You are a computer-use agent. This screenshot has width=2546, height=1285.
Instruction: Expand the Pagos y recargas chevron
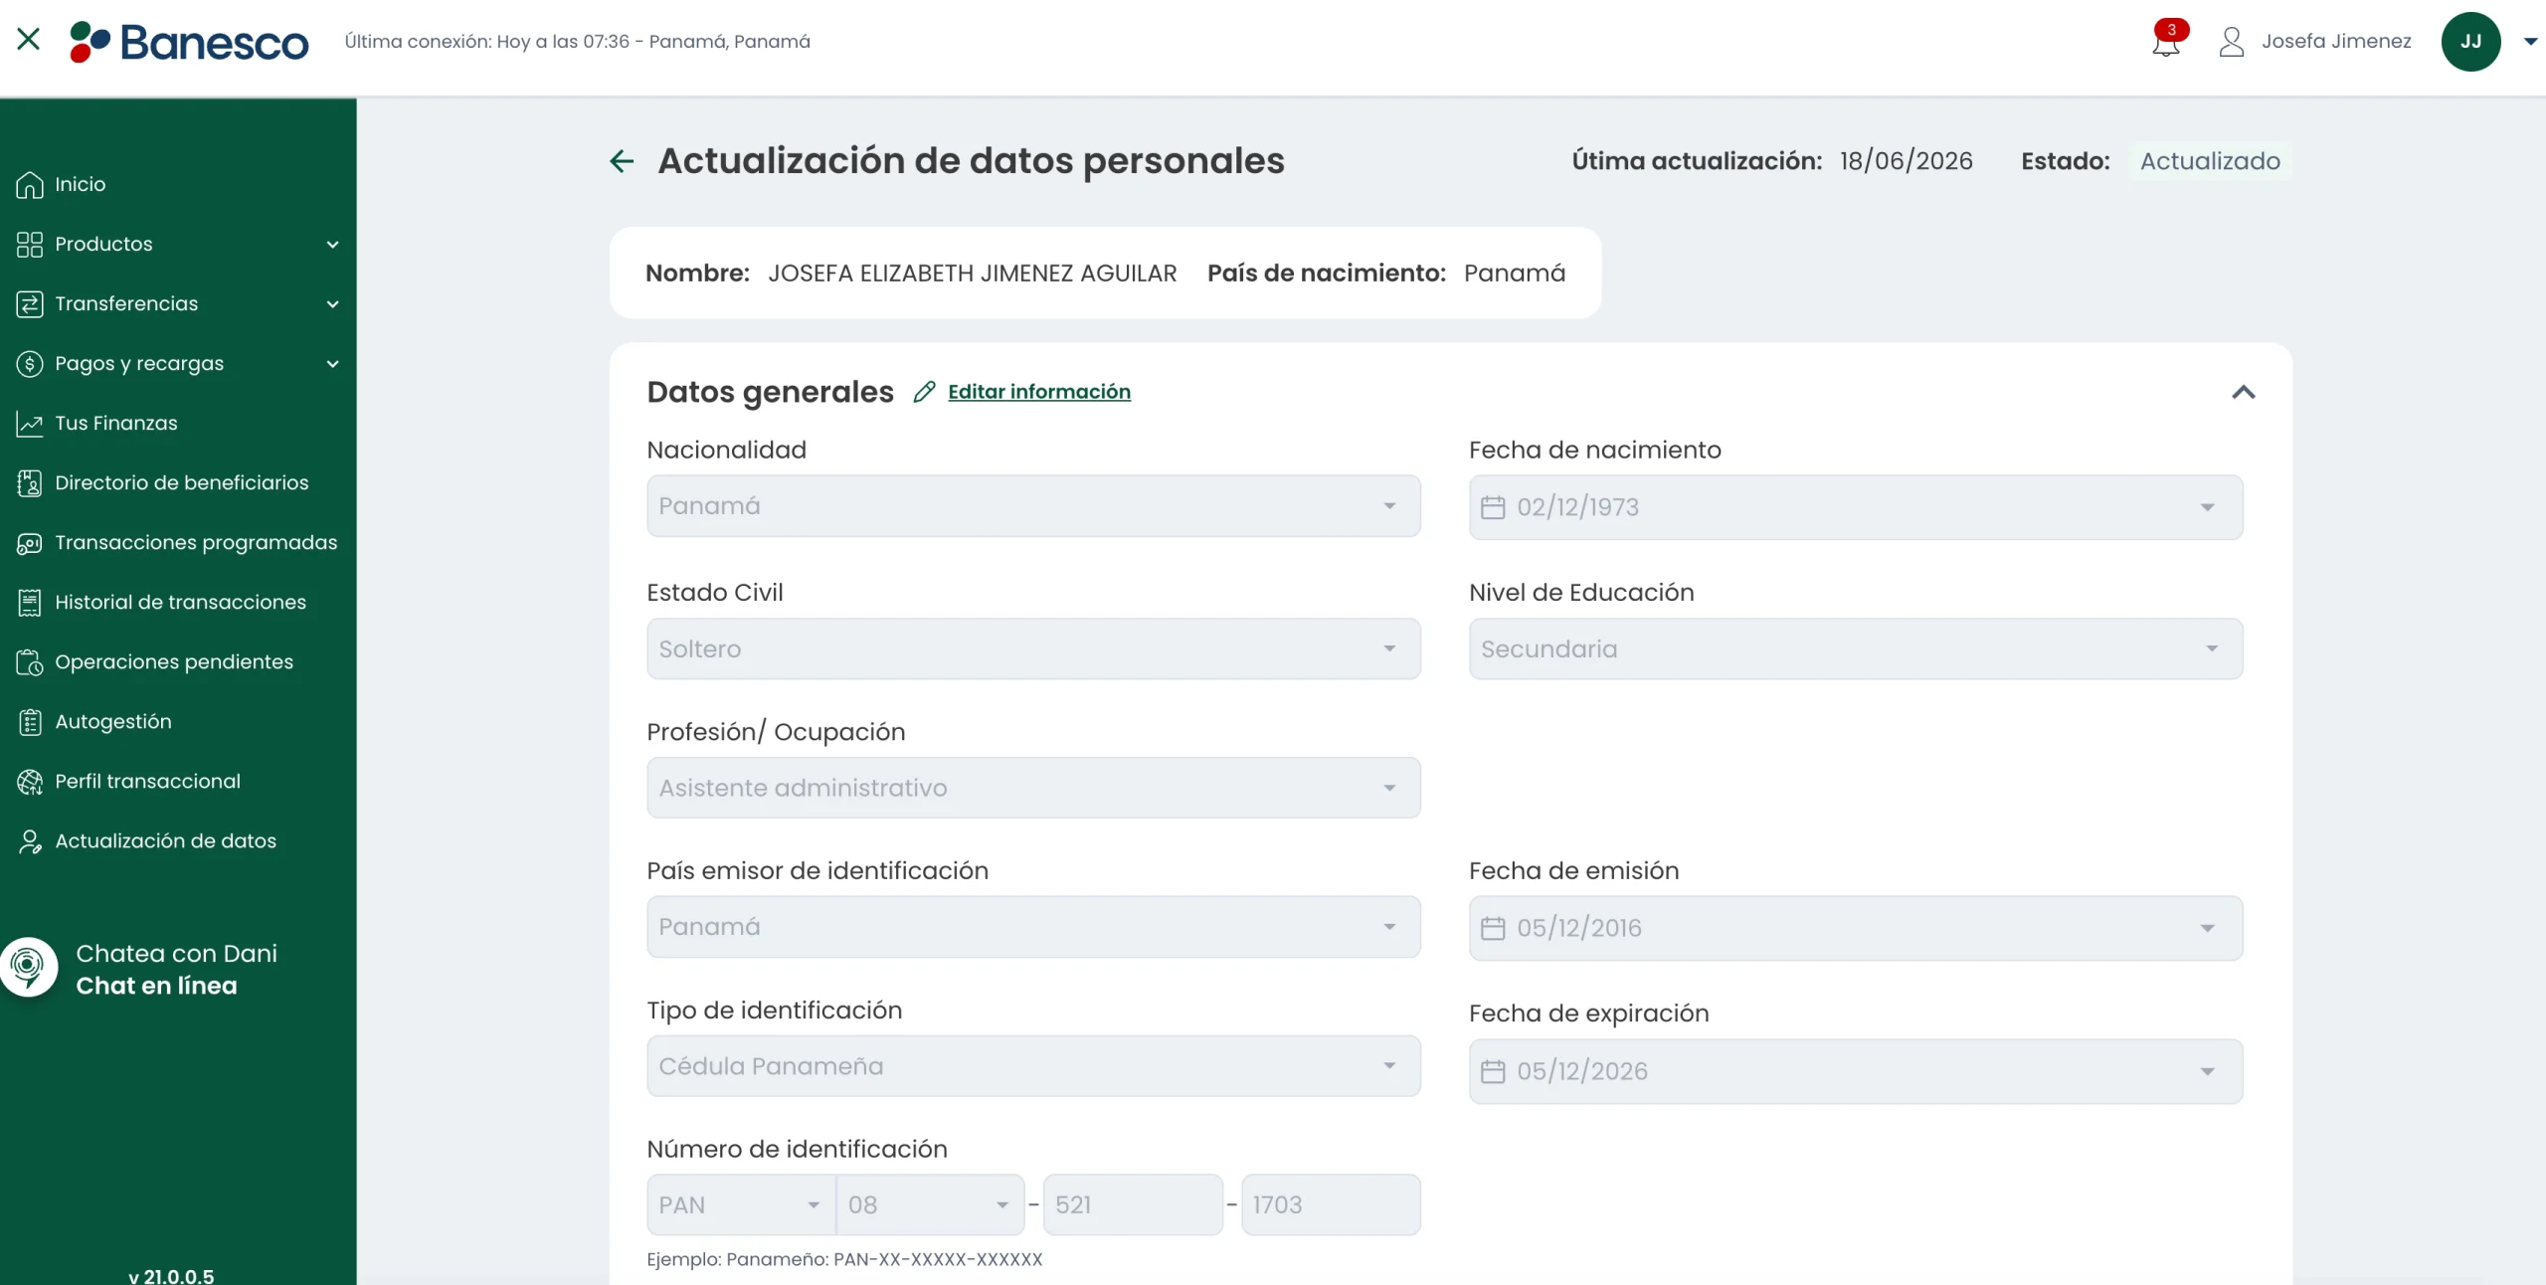tap(332, 364)
